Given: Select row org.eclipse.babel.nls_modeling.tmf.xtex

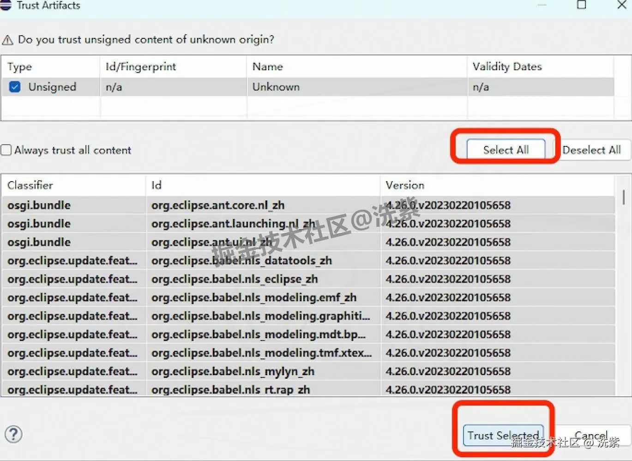Looking at the screenshot, I should [308, 353].
